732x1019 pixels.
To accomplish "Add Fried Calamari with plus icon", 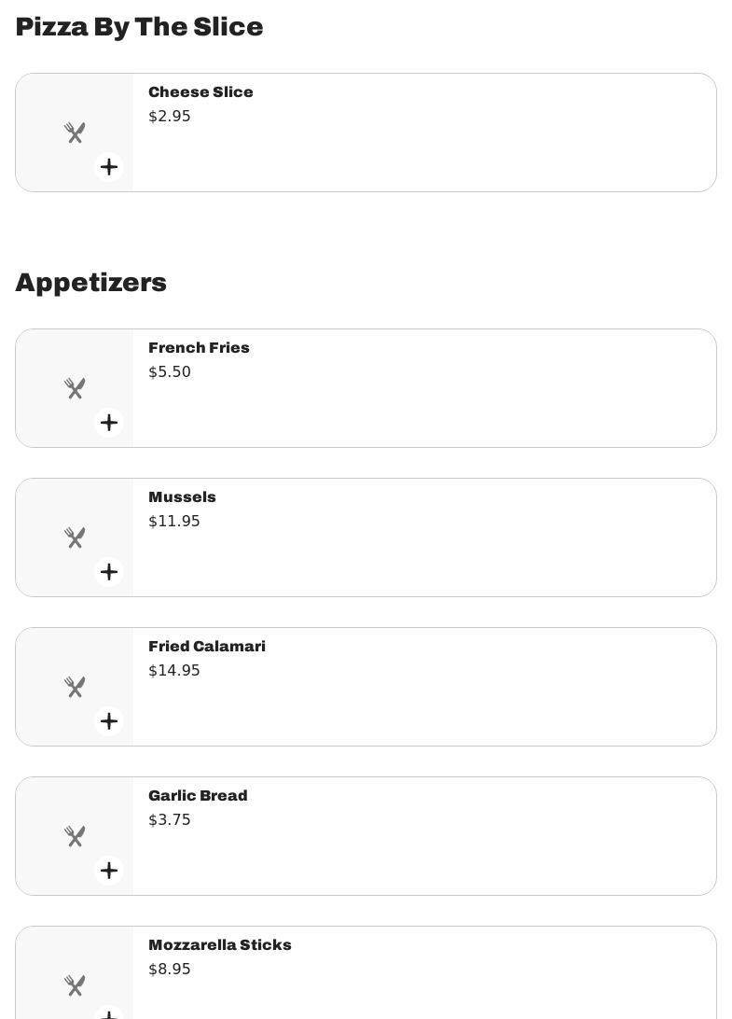I will tap(109, 721).
